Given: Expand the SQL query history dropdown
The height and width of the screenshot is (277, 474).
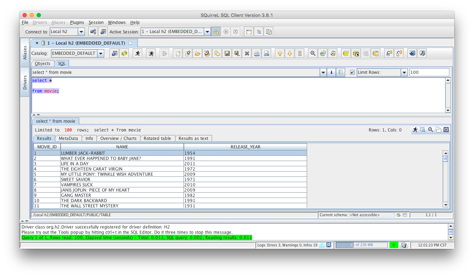Looking at the screenshot, I should click(x=323, y=72).
